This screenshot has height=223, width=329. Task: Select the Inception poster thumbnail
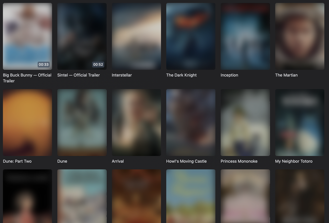245,36
